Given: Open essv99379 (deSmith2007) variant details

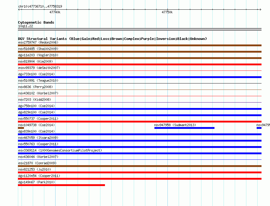Looking at the screenshot, I should (39, 68).
